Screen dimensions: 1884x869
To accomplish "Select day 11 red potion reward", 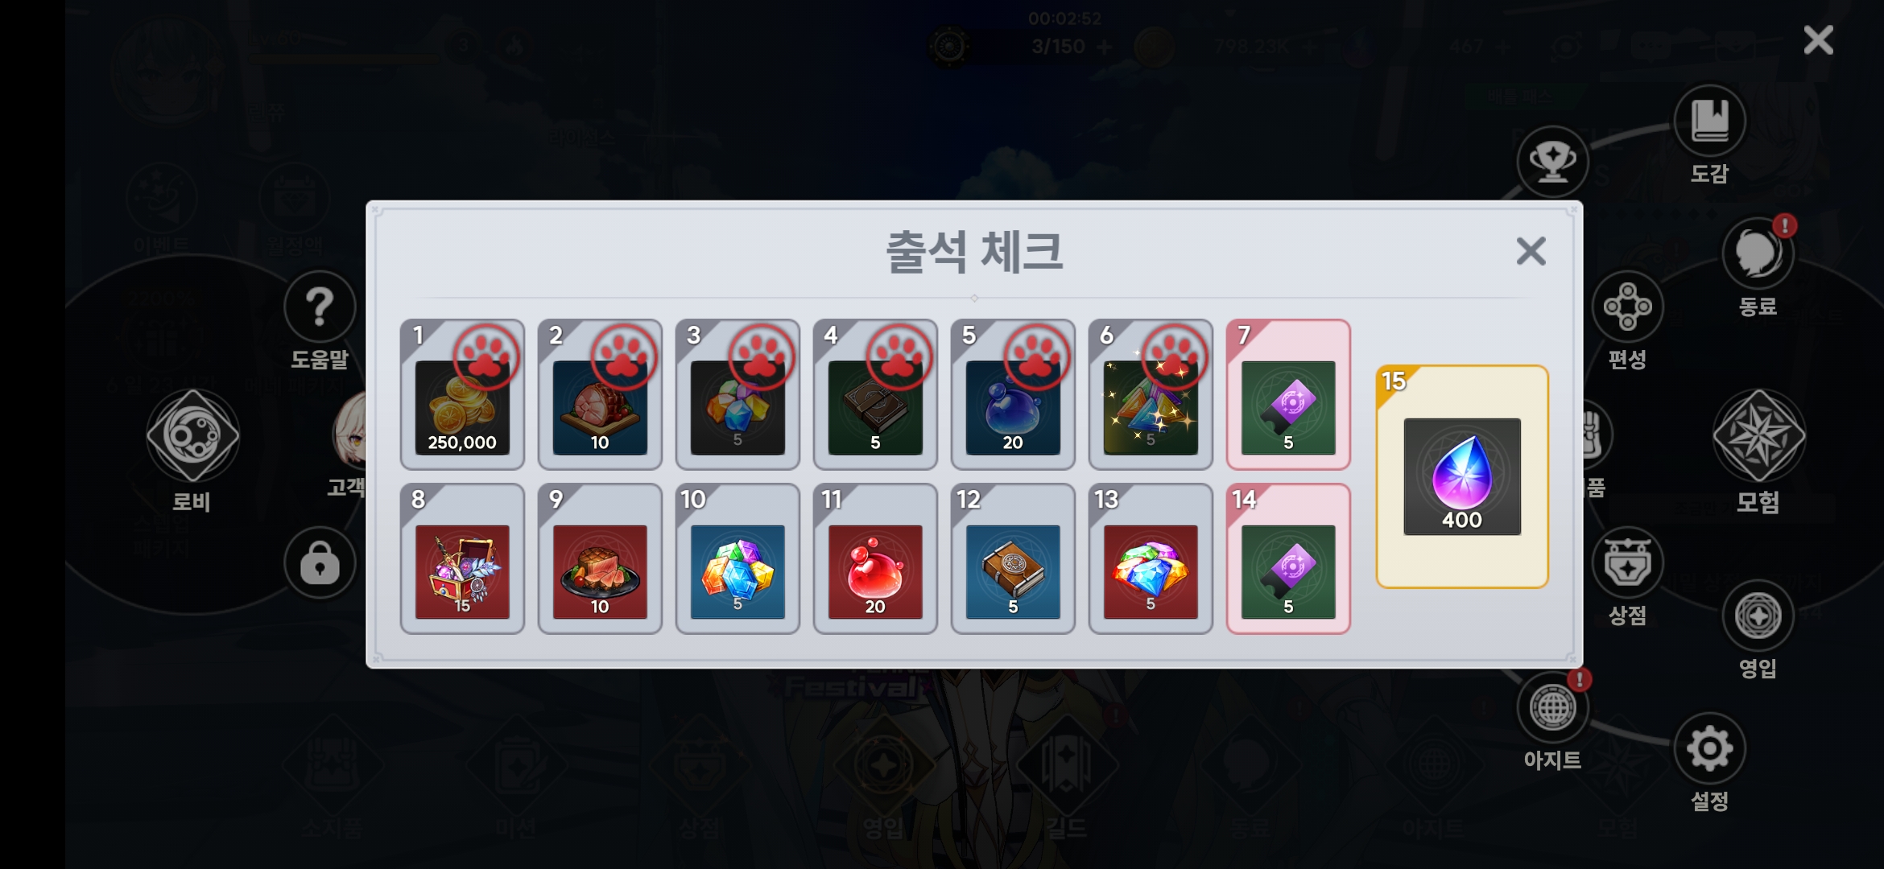I will (875, 558).
